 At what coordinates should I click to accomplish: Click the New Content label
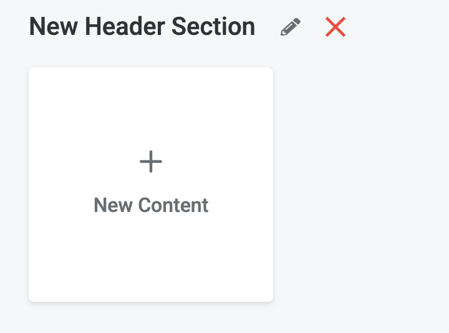click(x=151, y=205)
